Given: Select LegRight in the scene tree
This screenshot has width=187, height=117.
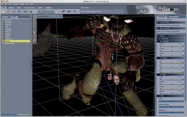Looking at the screenshot, I should click(x=7, y=34).
